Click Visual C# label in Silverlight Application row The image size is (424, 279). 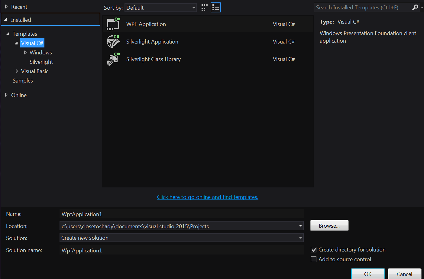[284, 42]
